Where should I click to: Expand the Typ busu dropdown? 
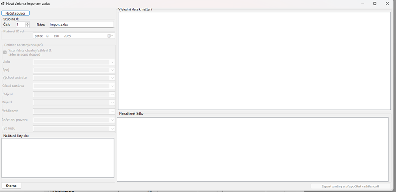[112, 129]
